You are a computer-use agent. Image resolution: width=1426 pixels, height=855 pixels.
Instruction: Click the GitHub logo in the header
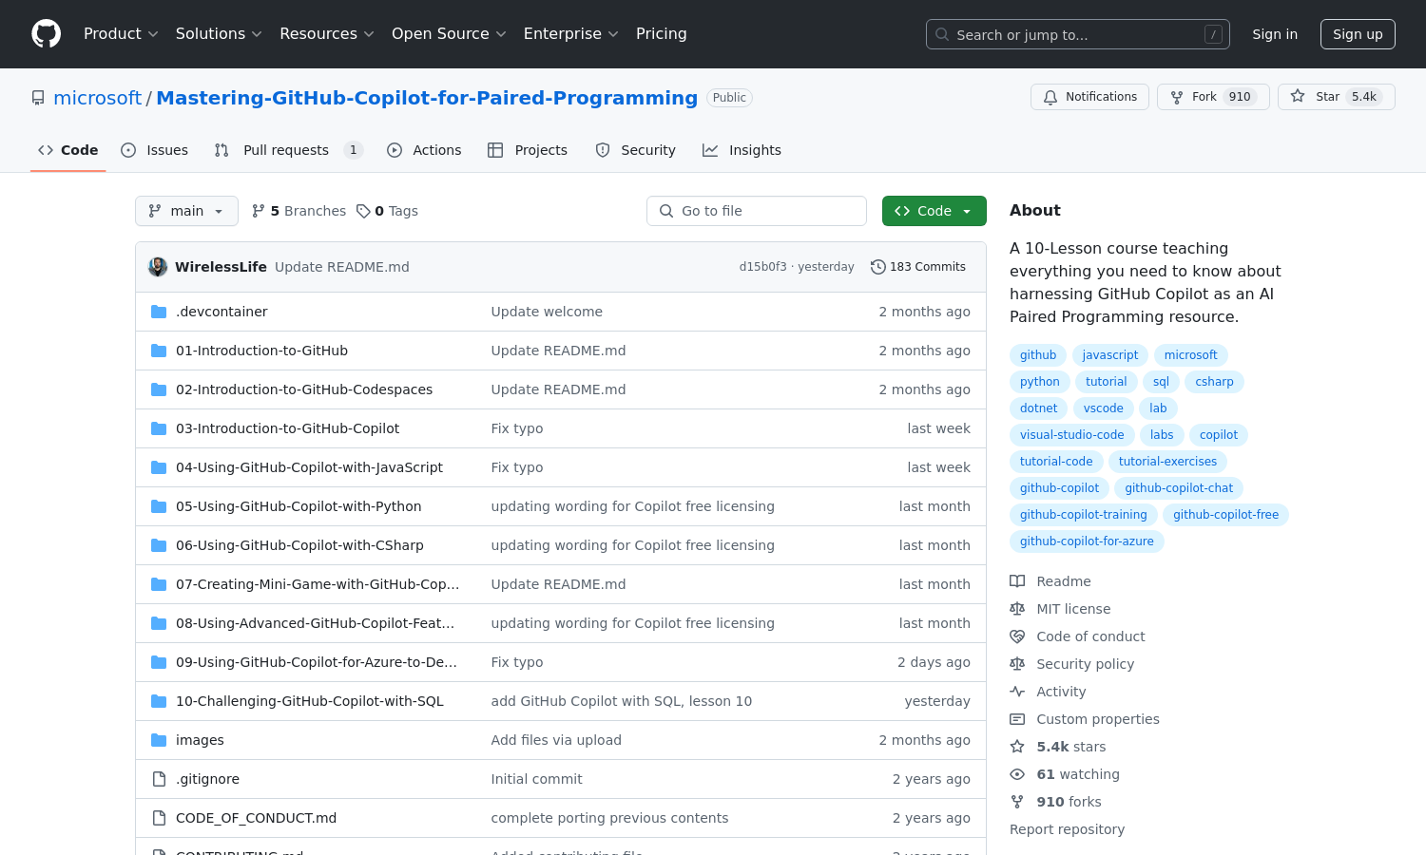[46, 33]
